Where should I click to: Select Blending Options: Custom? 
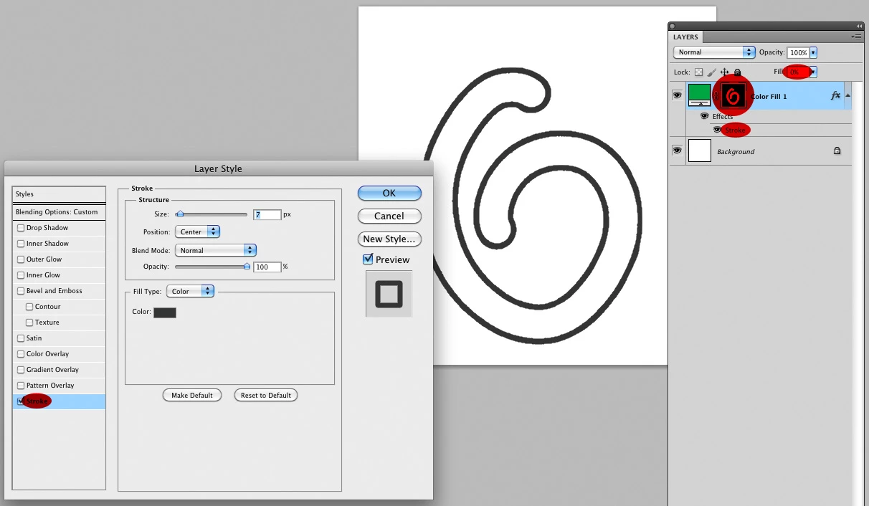(x=60, y=212)
